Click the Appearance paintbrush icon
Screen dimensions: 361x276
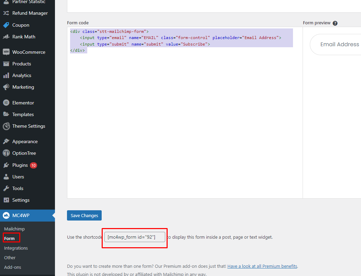pos(6,141)
